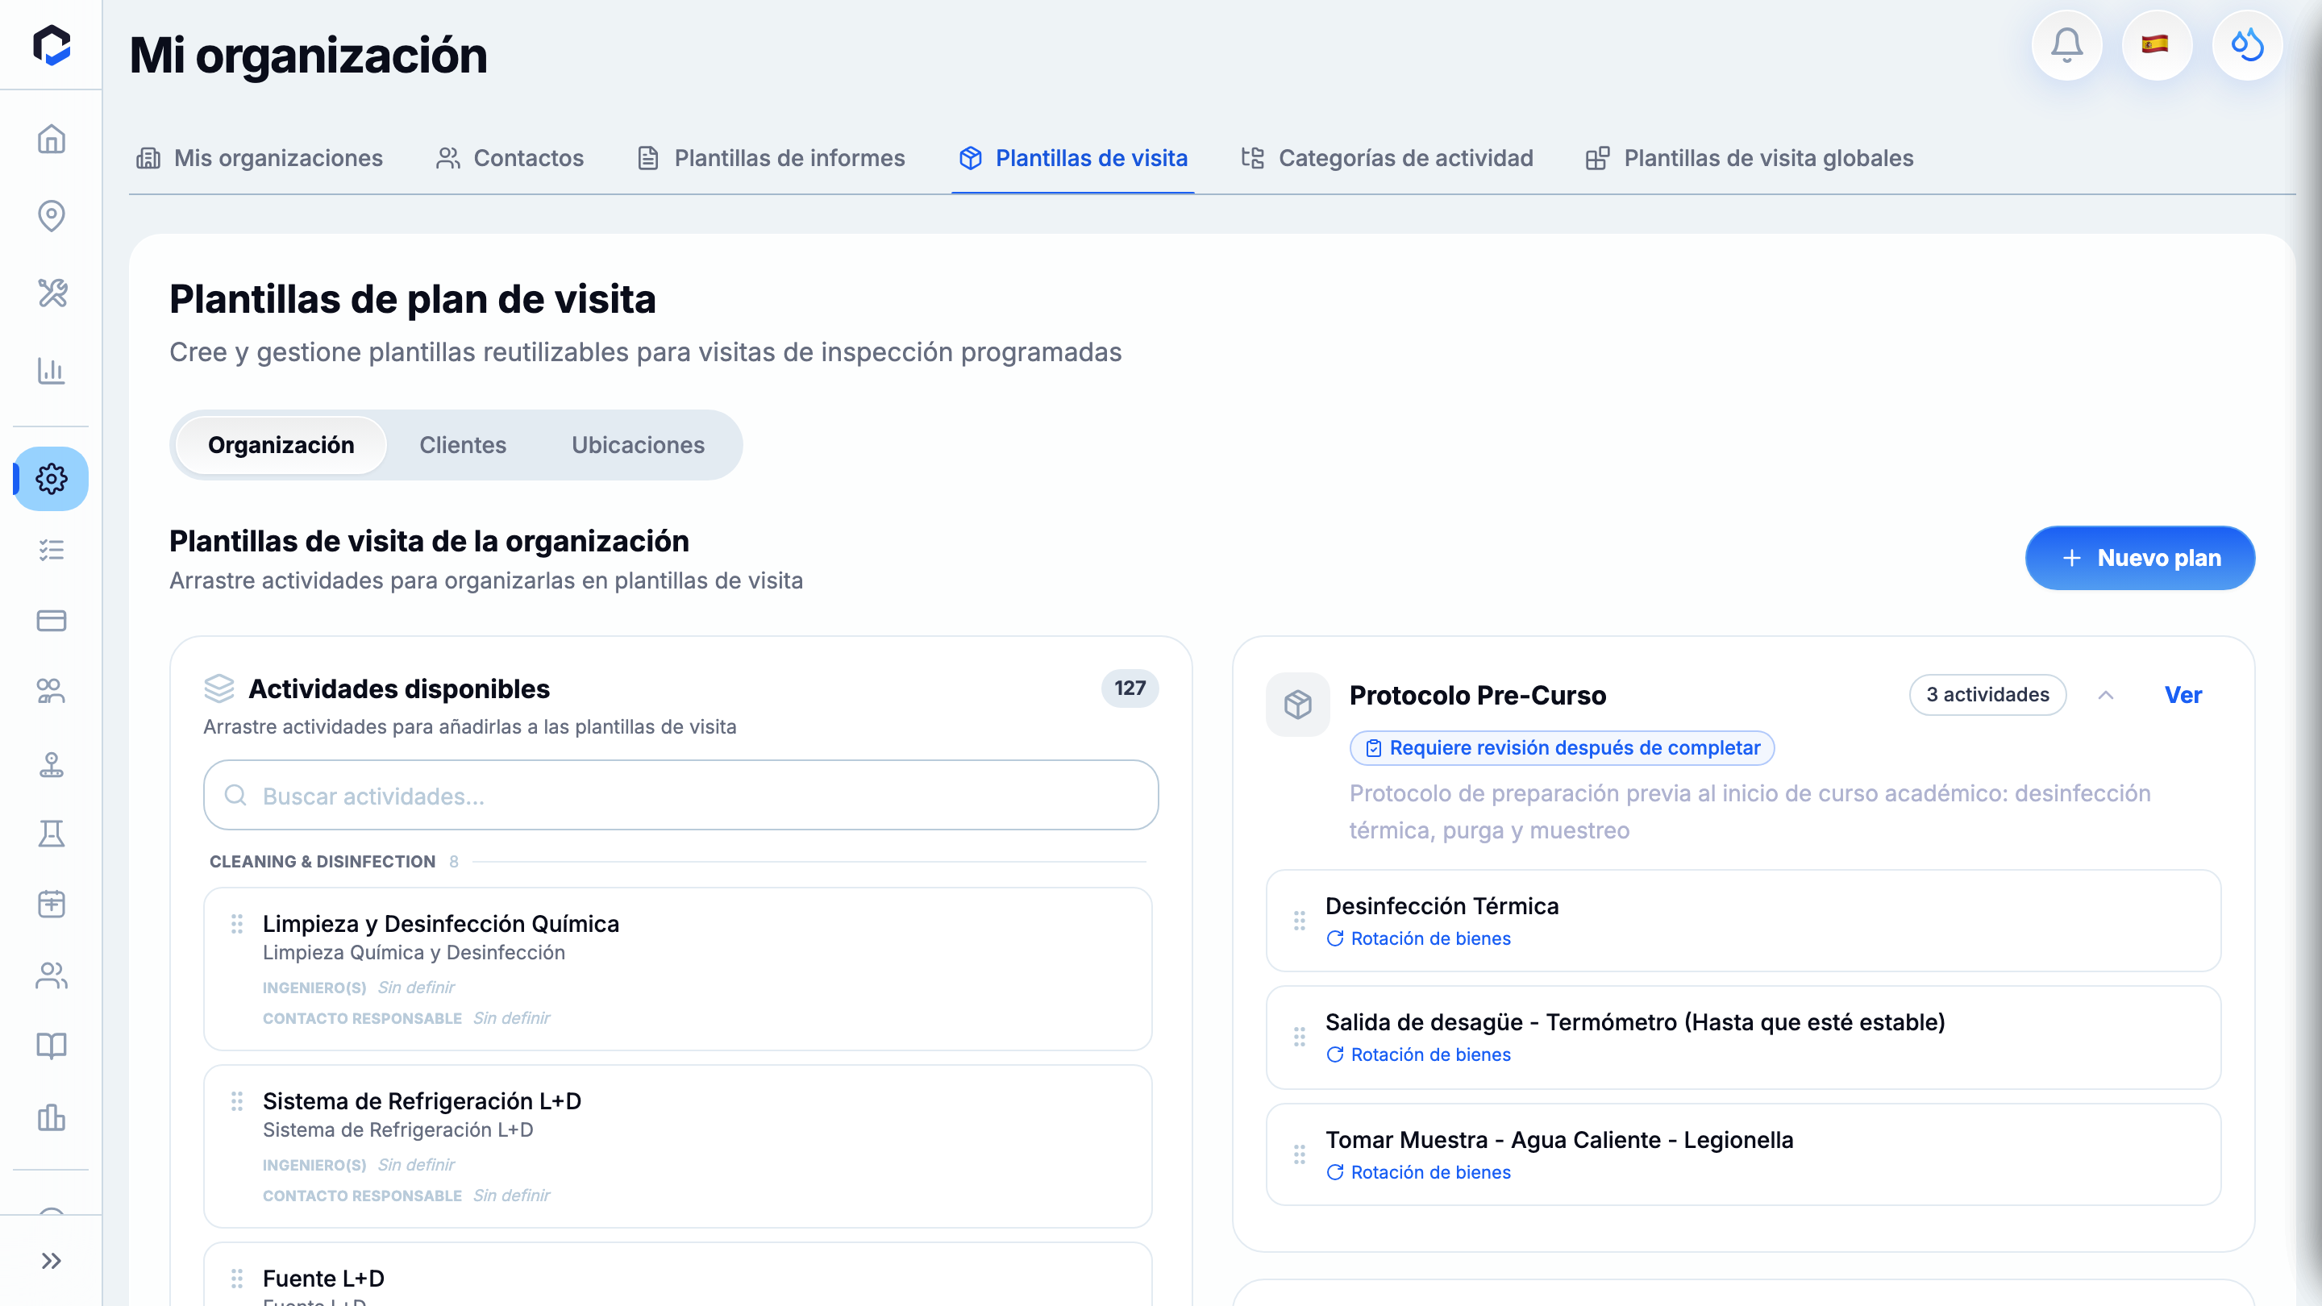
Task: Collapse the Protocolo Pre-Curso plan chevron
Action: point(2106,695)
